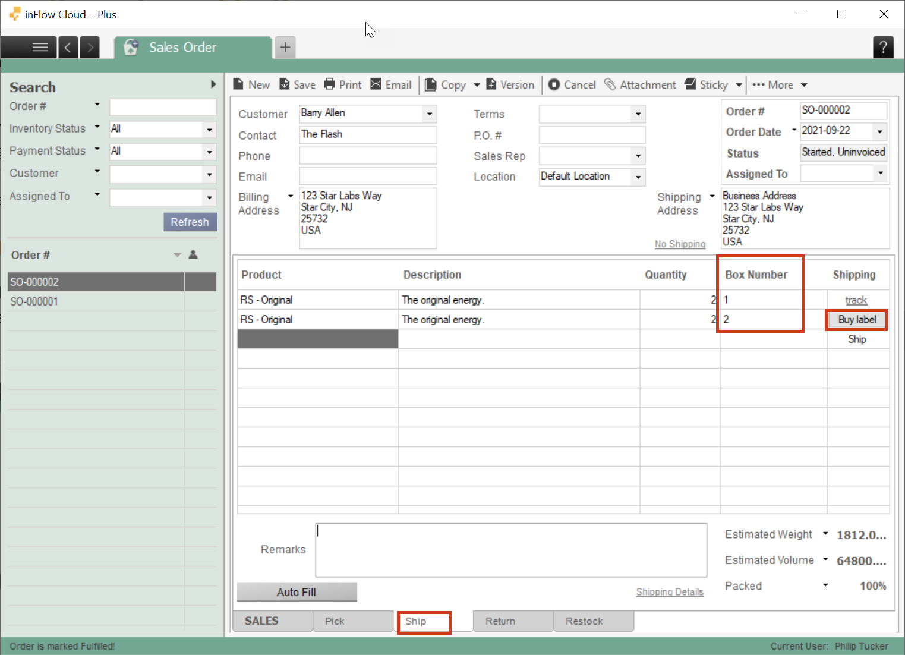
Task: Open the order Assigned To dropdown
Action: [880, 173]
